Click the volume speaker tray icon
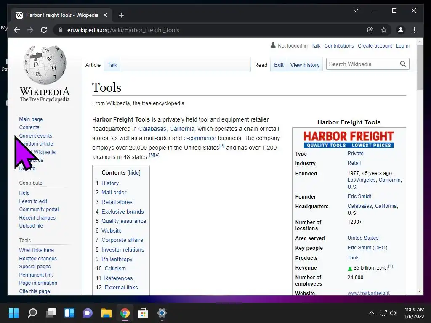 coord(393,313)
